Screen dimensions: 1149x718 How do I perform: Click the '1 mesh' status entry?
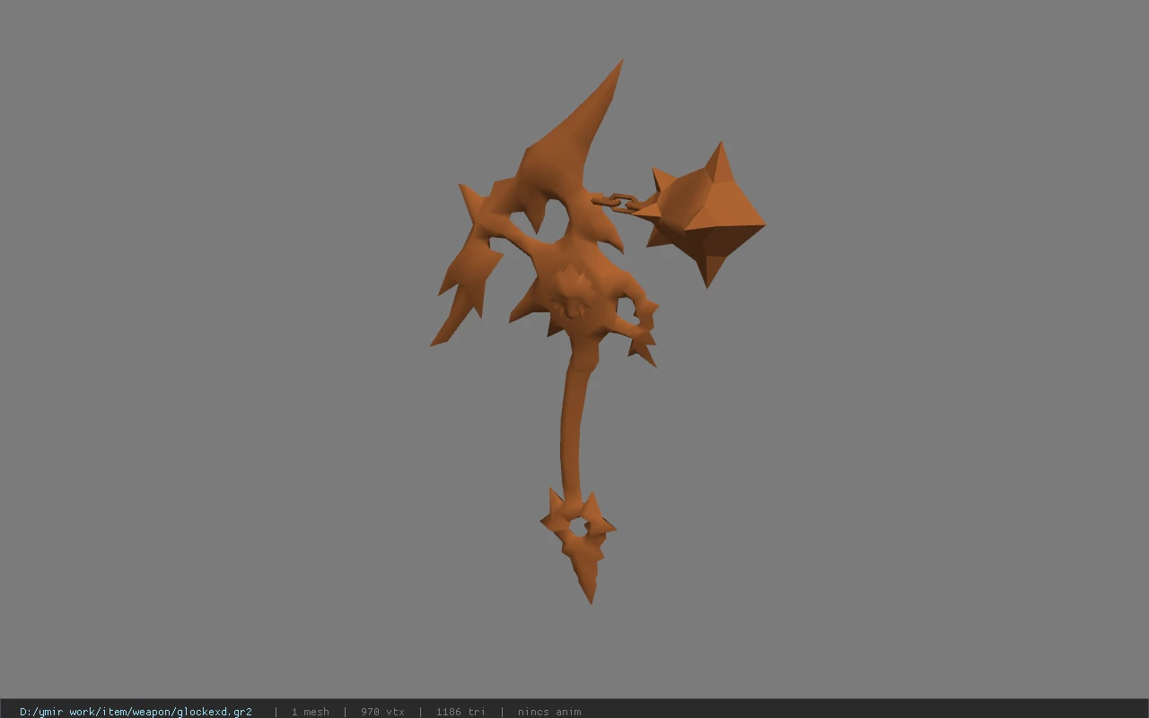click(x=310, y=712)
